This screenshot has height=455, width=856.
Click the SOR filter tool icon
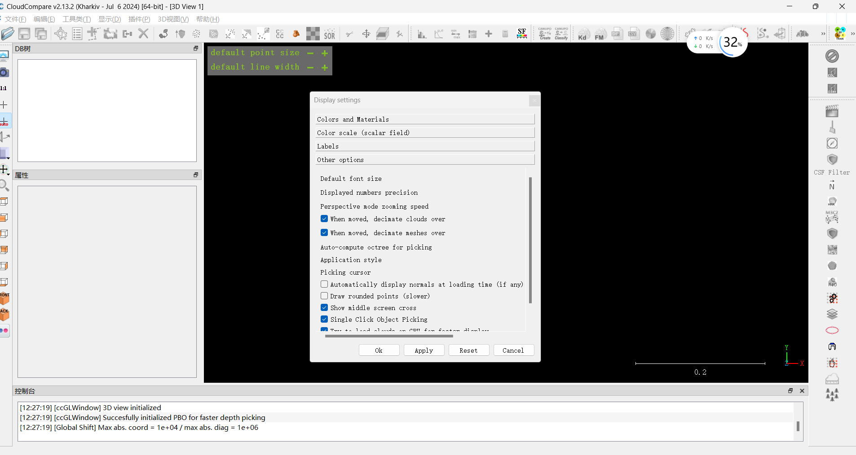(x=330, y=34)
